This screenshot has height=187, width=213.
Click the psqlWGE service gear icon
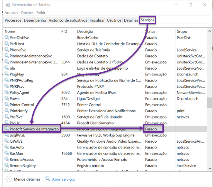(x=7, y=135)
